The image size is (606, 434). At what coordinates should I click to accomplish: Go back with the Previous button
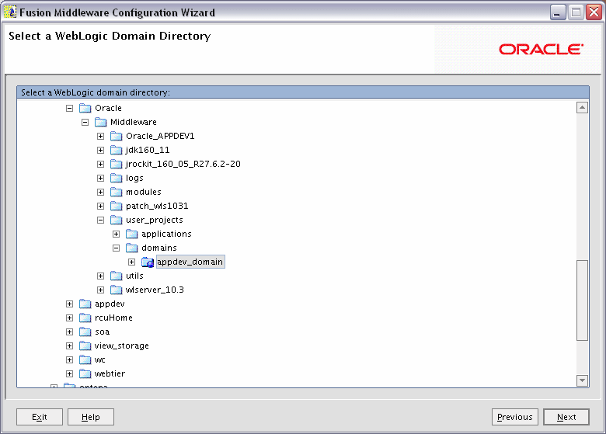coord(515,417)
